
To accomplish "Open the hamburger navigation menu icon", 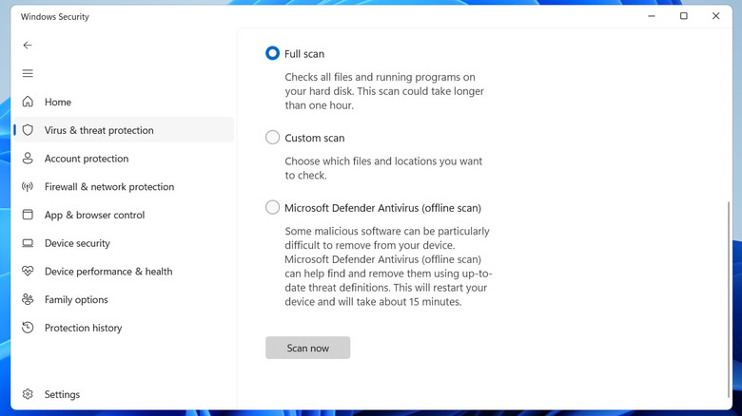I will [x=28, y=73].
